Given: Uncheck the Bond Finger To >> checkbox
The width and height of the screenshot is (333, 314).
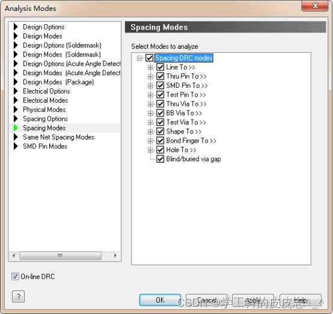Looking at the screenshot, I should pos(160,141).
